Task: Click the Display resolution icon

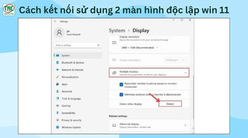Action: [114, 43]
